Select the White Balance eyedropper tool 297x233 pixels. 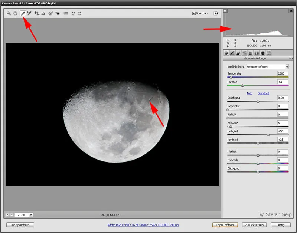(x=23, y=13)
